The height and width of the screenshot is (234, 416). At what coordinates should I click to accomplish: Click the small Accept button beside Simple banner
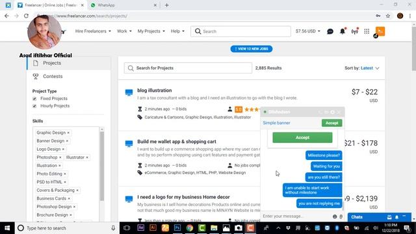[x=331, y=123]
